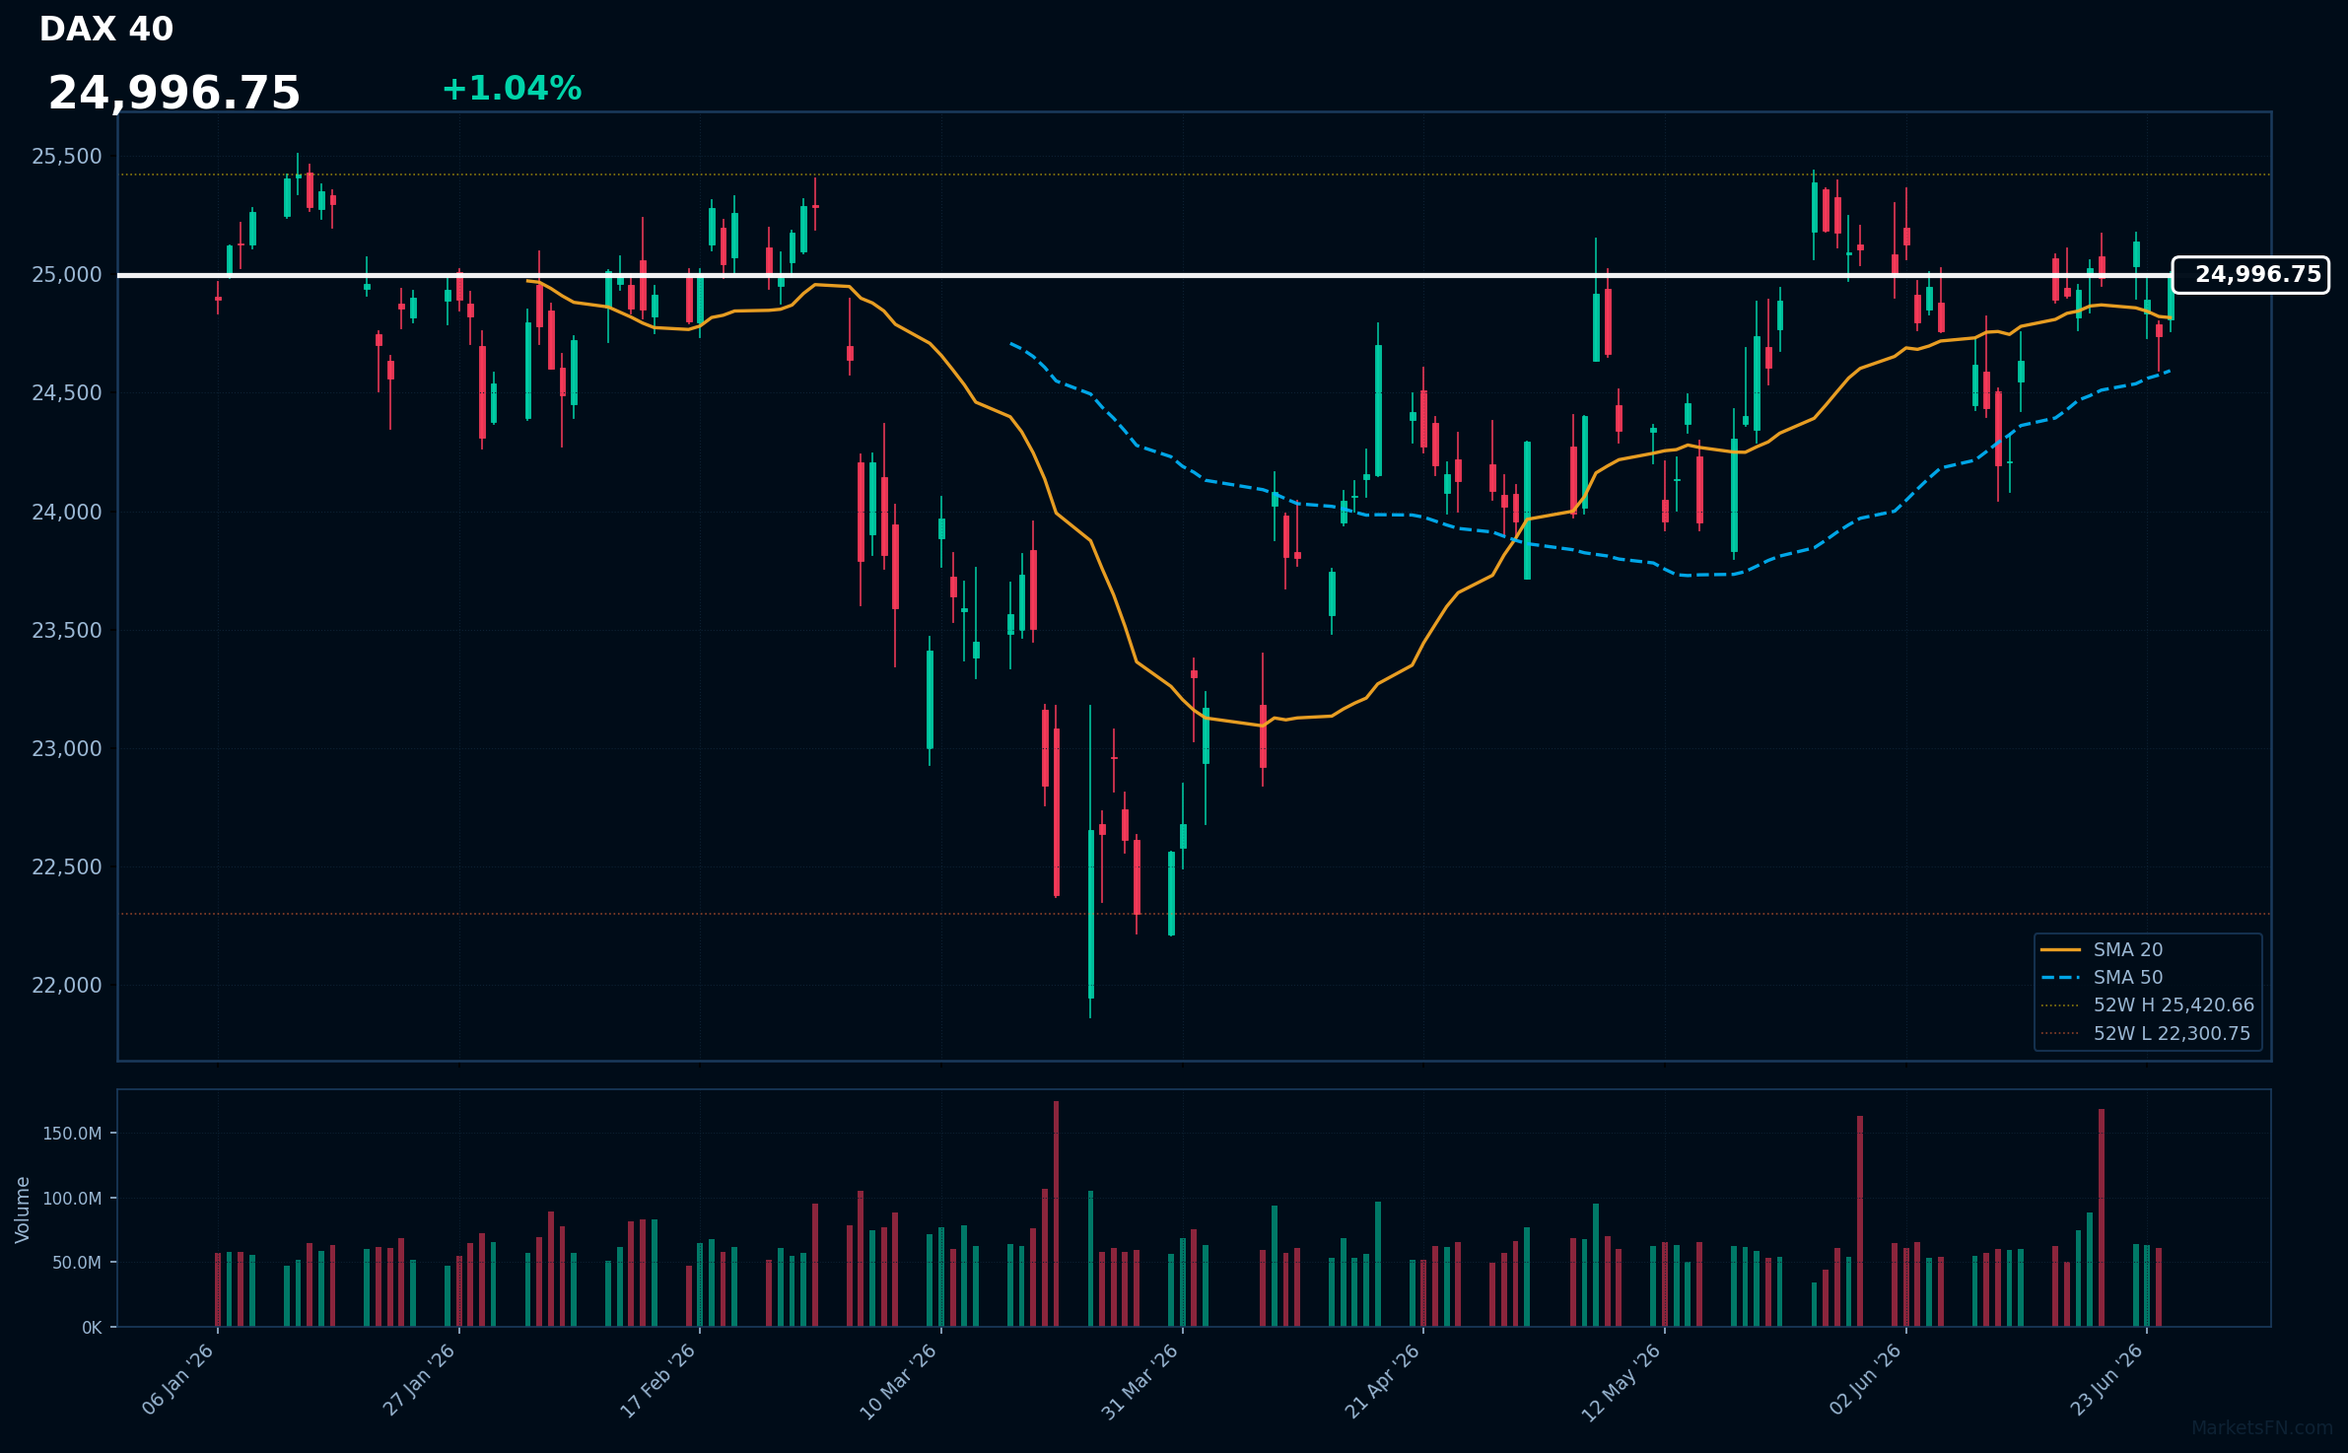Click the 31 Mar '26 date label
This screenshot has height=1453, width=2348.
(1140, 1381)
